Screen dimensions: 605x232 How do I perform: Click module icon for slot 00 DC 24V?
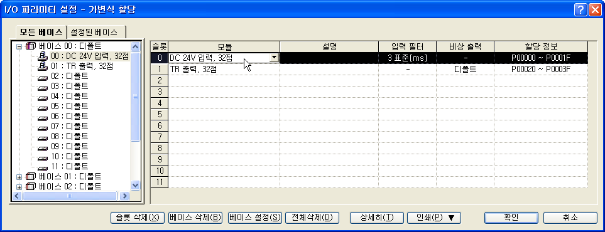coord(43,56)
